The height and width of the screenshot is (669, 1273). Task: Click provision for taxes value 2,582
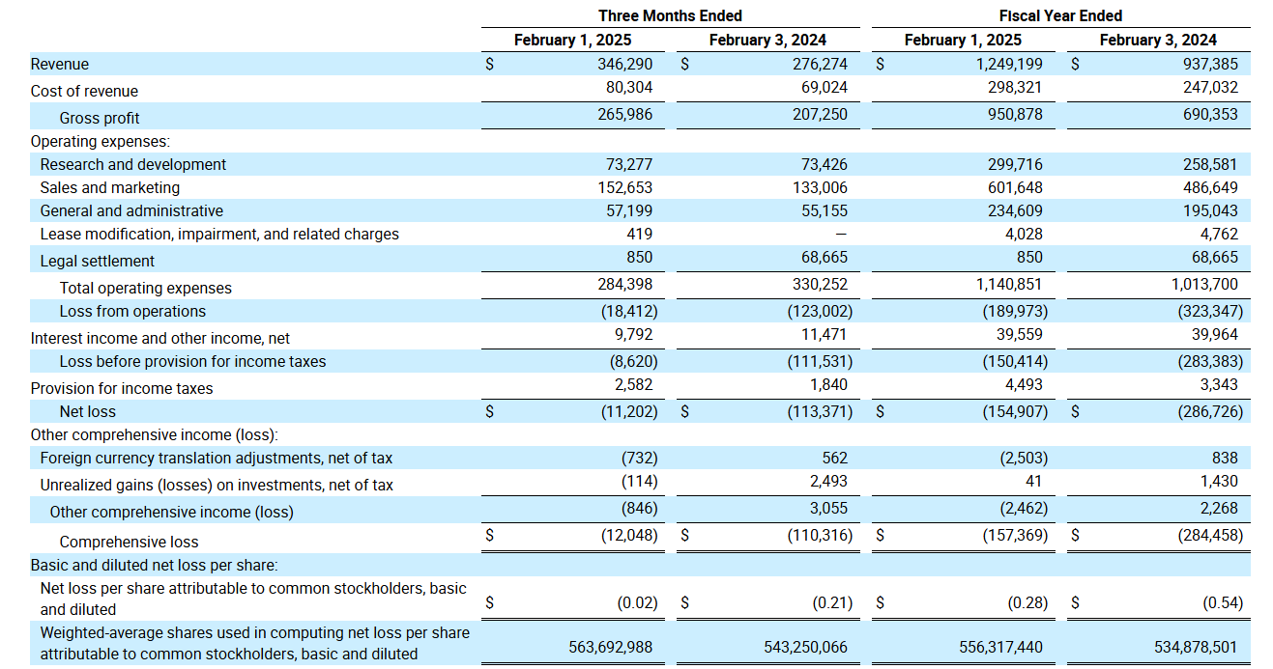click(x=634, y=384)
